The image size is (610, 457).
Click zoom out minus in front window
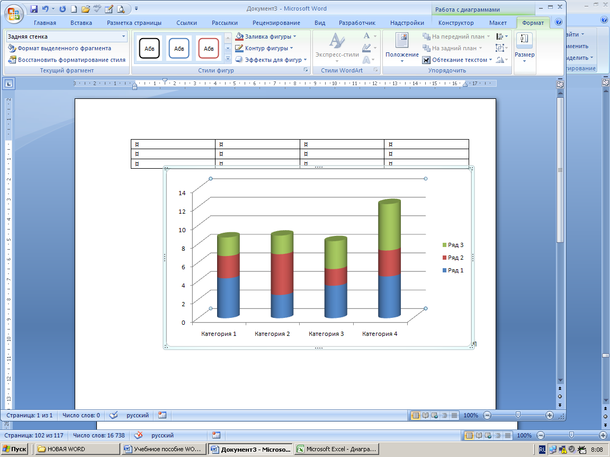[x=487, y=415]
